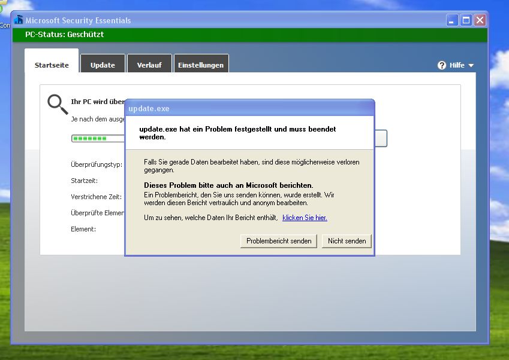Click the 'Überprüfungstyp:' label
The image size is (509, 360).
click(x=97, y=164)
